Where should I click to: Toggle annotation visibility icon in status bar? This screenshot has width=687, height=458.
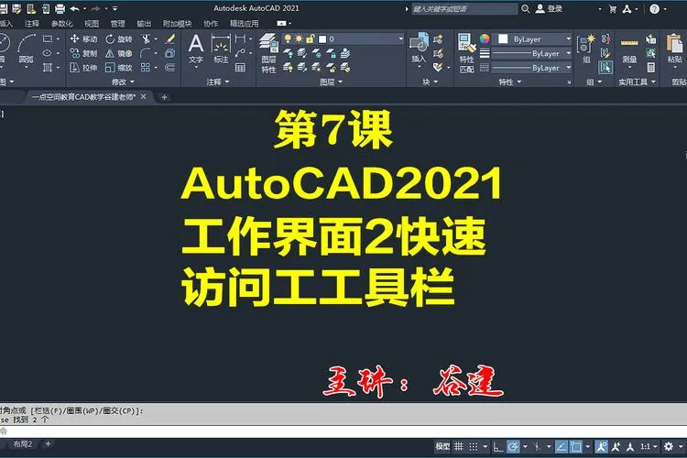tap(602, 446)
